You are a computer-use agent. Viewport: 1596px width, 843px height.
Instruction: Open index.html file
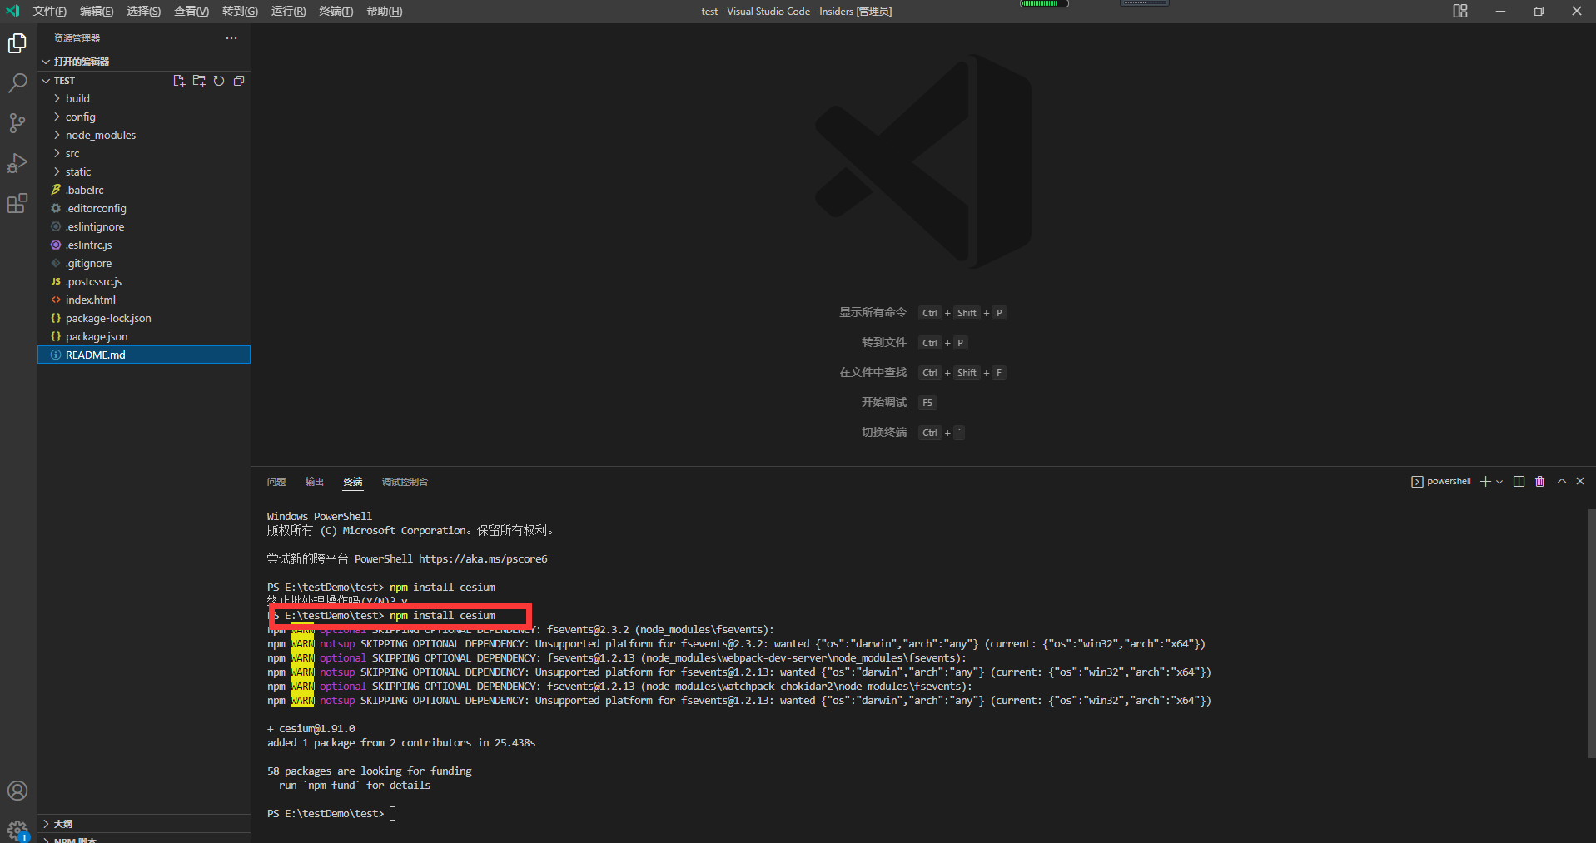coord(144,300)
